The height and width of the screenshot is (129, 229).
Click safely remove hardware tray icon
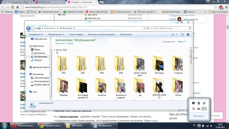click(x=199, y=108)
